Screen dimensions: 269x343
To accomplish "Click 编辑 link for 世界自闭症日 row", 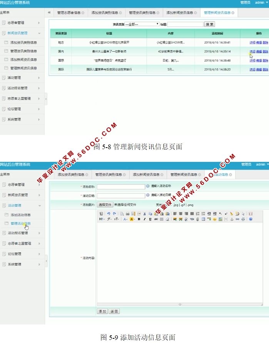I will tap(259, 61).
